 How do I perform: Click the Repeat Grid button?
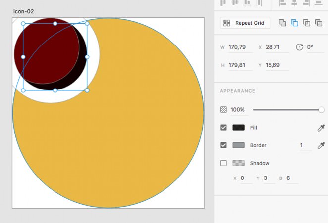245,23
